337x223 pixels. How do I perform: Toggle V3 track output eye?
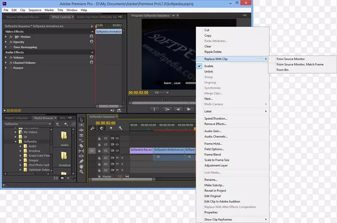118,139
